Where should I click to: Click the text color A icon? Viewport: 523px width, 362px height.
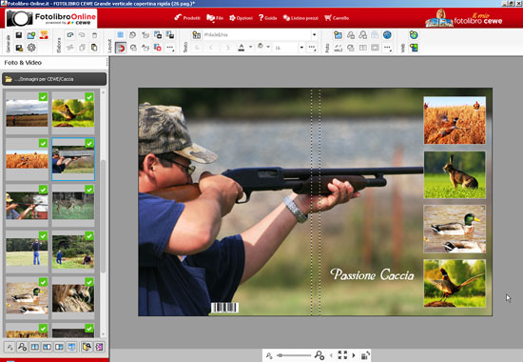tap(242, 48)
